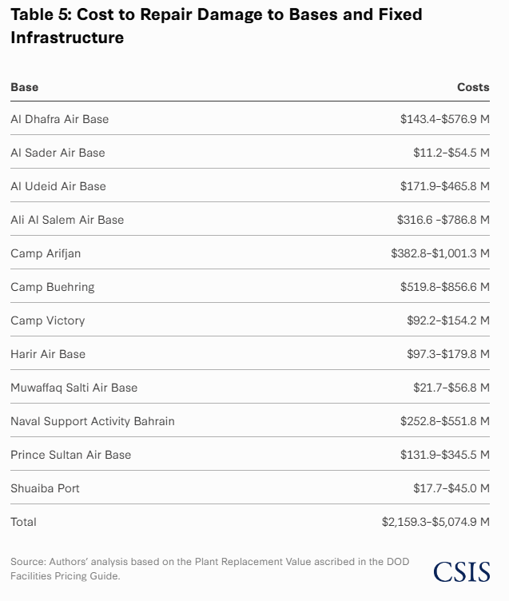Select Muwaffaq Salti Air Base entry
The image size is (509, 601).
click(74, 388)
